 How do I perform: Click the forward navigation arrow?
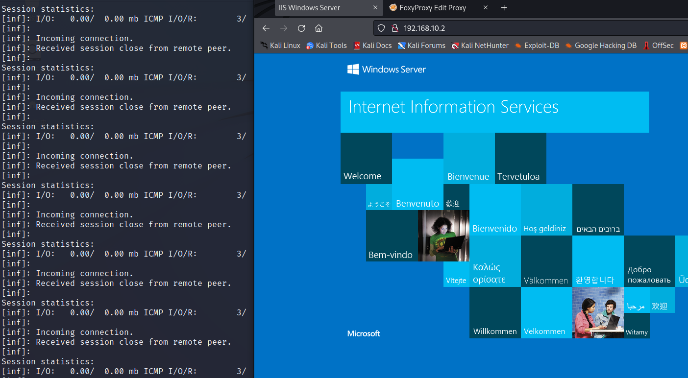284,28
